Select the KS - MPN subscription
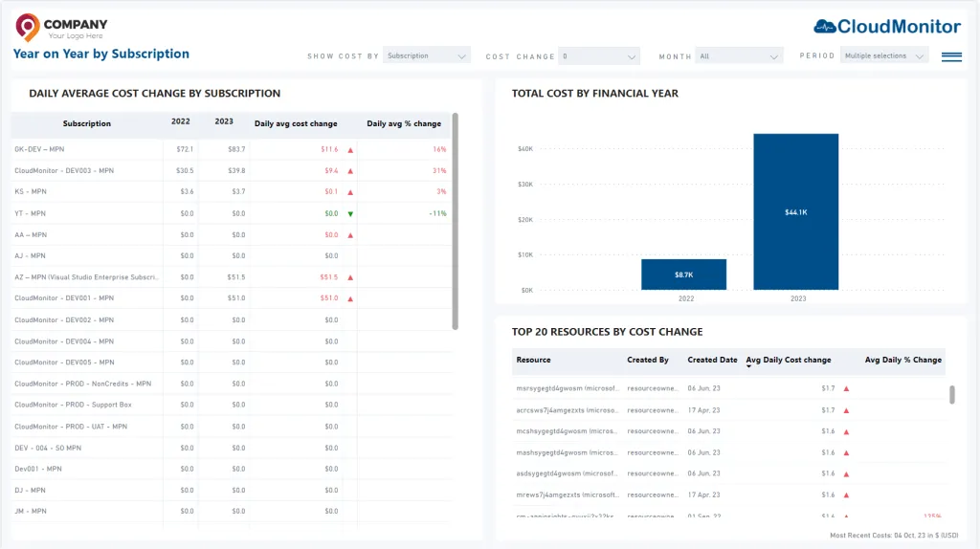Screen dimensions: 980x549 point(231,191)
